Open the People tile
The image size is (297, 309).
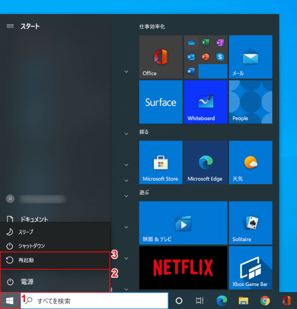pos(251,102)
